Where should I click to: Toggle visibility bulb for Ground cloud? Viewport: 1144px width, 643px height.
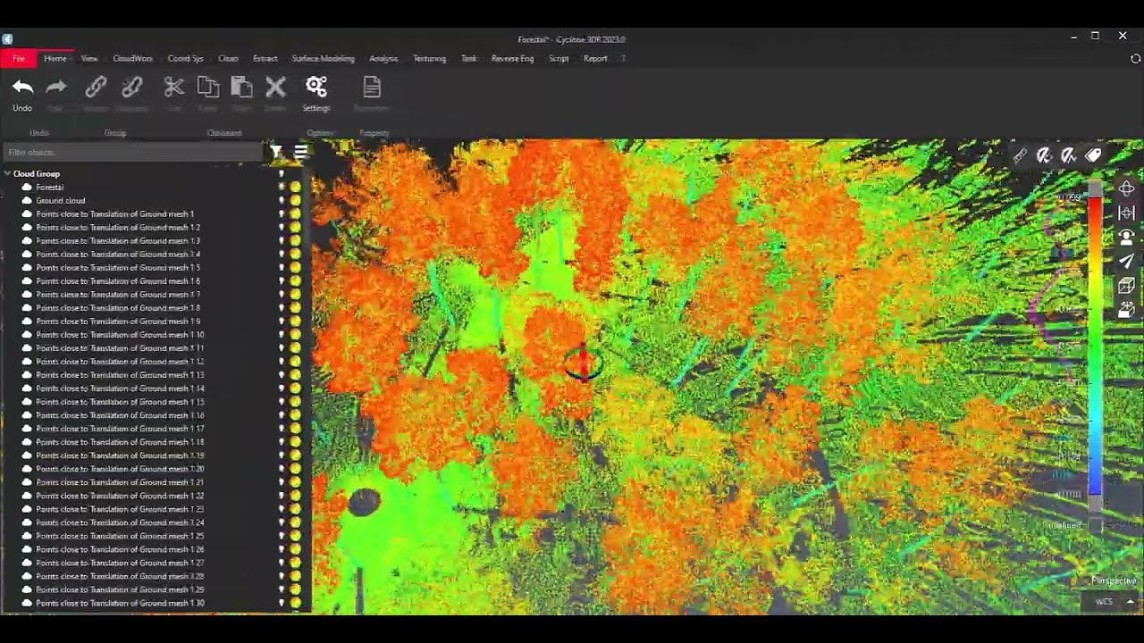282,201
